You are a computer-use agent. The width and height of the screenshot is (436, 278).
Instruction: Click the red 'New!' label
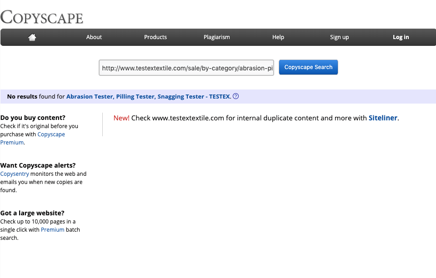(x=121, y=118)
